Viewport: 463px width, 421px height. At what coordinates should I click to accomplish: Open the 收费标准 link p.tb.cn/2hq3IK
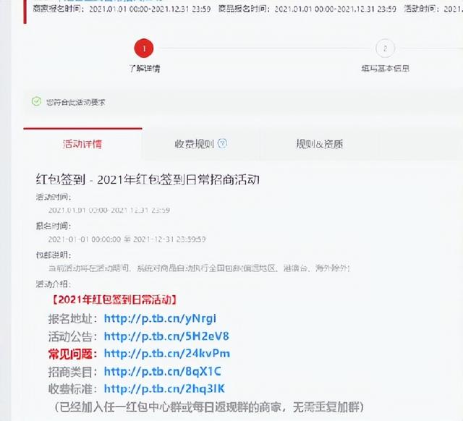pos(164,389)
